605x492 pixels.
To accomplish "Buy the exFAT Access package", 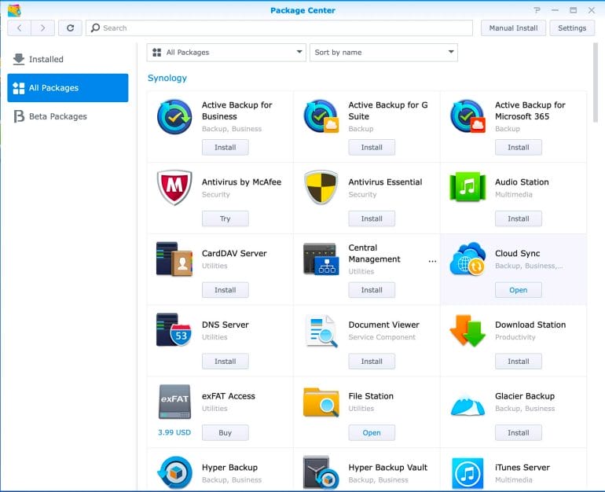I will [x=225, y=432].
